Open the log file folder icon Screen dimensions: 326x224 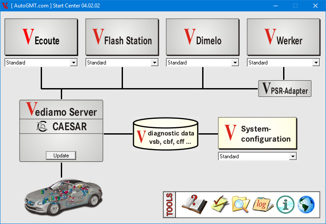click(263, 204)
